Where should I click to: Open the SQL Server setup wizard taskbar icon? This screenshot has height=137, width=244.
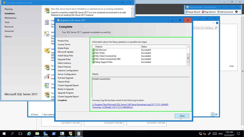coord(79,133)
